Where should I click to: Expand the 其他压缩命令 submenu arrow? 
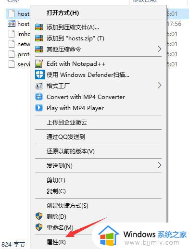159,49
